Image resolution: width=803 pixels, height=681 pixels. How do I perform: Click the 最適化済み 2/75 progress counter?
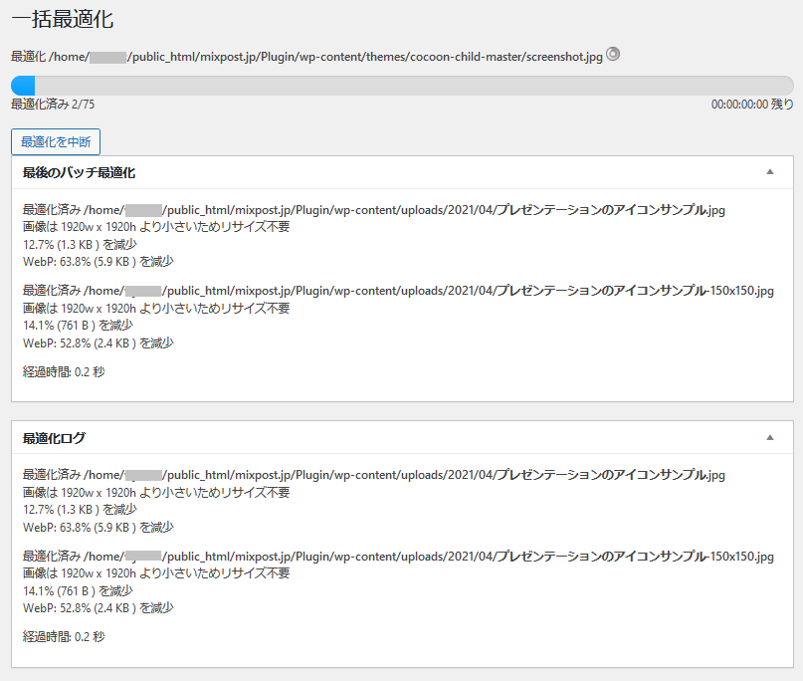(x=53, y=104)
